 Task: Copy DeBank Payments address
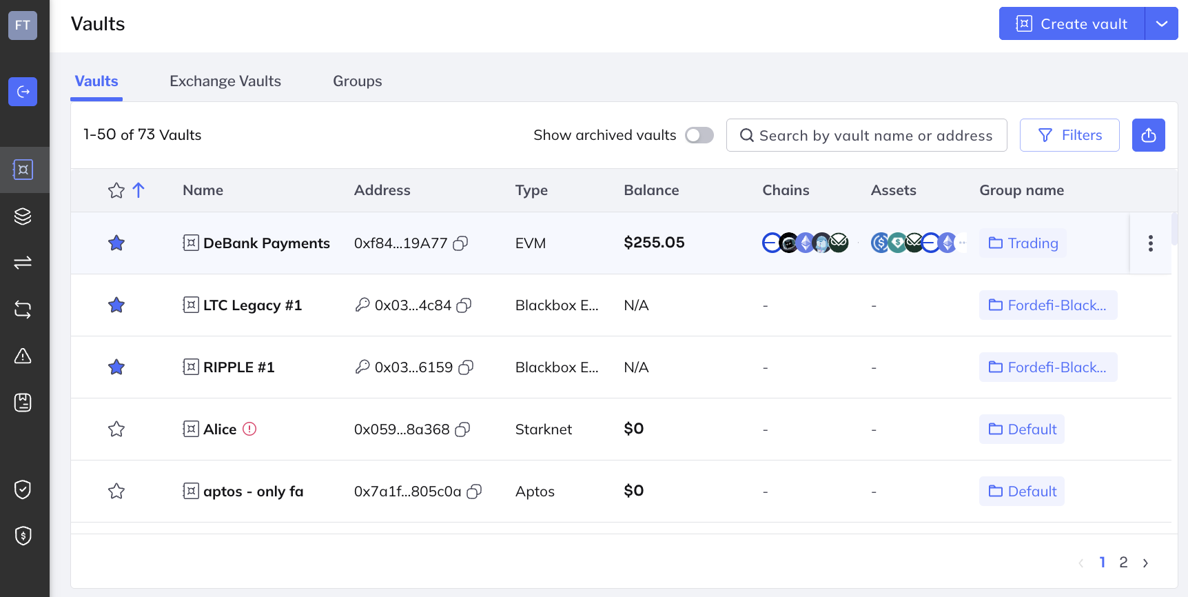coord(460,243)
